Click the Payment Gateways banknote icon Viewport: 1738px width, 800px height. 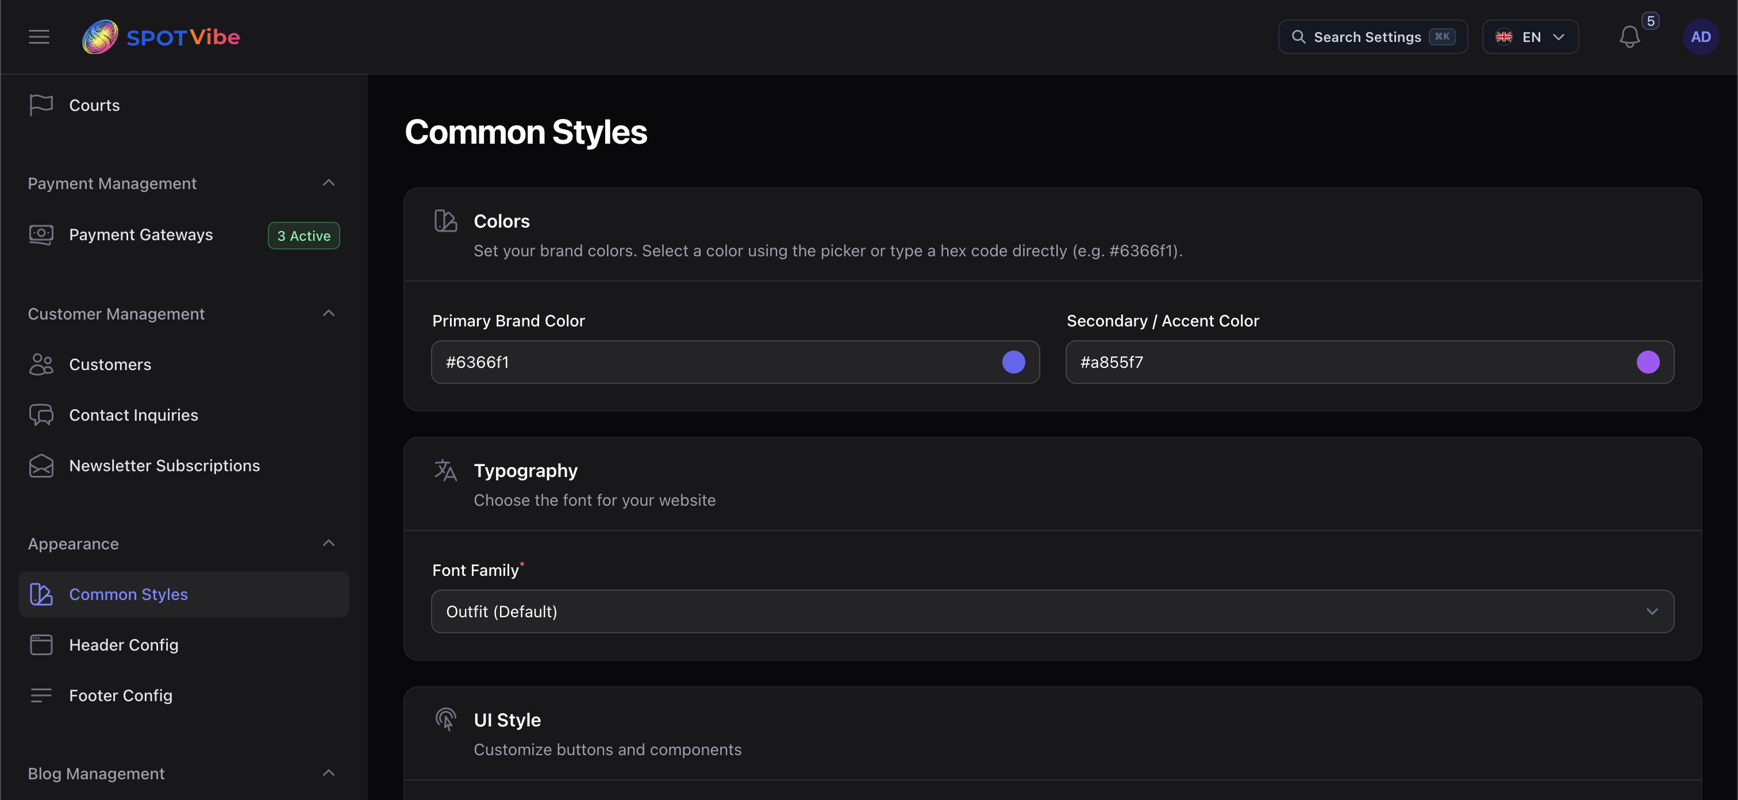click(41, 234)
